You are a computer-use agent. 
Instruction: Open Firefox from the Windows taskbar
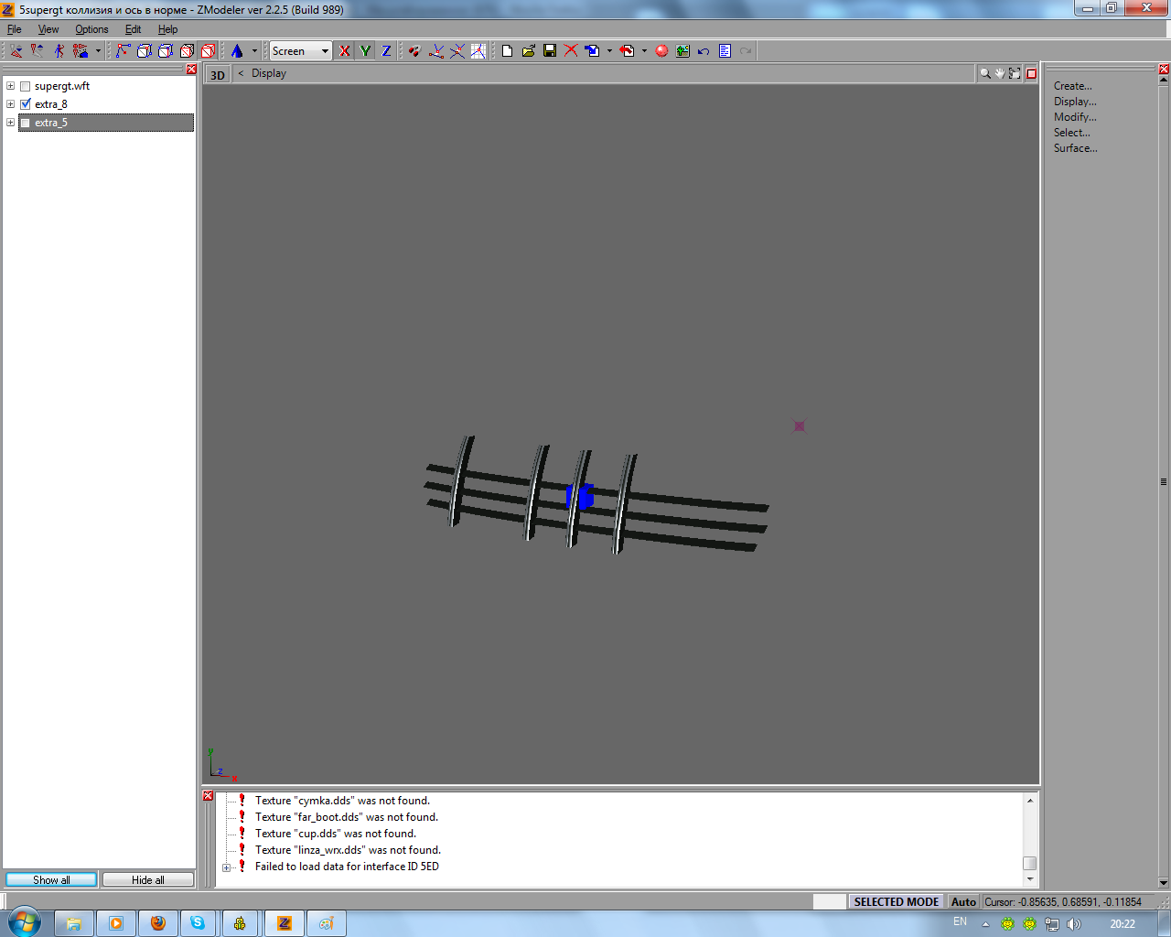(157, 923)
